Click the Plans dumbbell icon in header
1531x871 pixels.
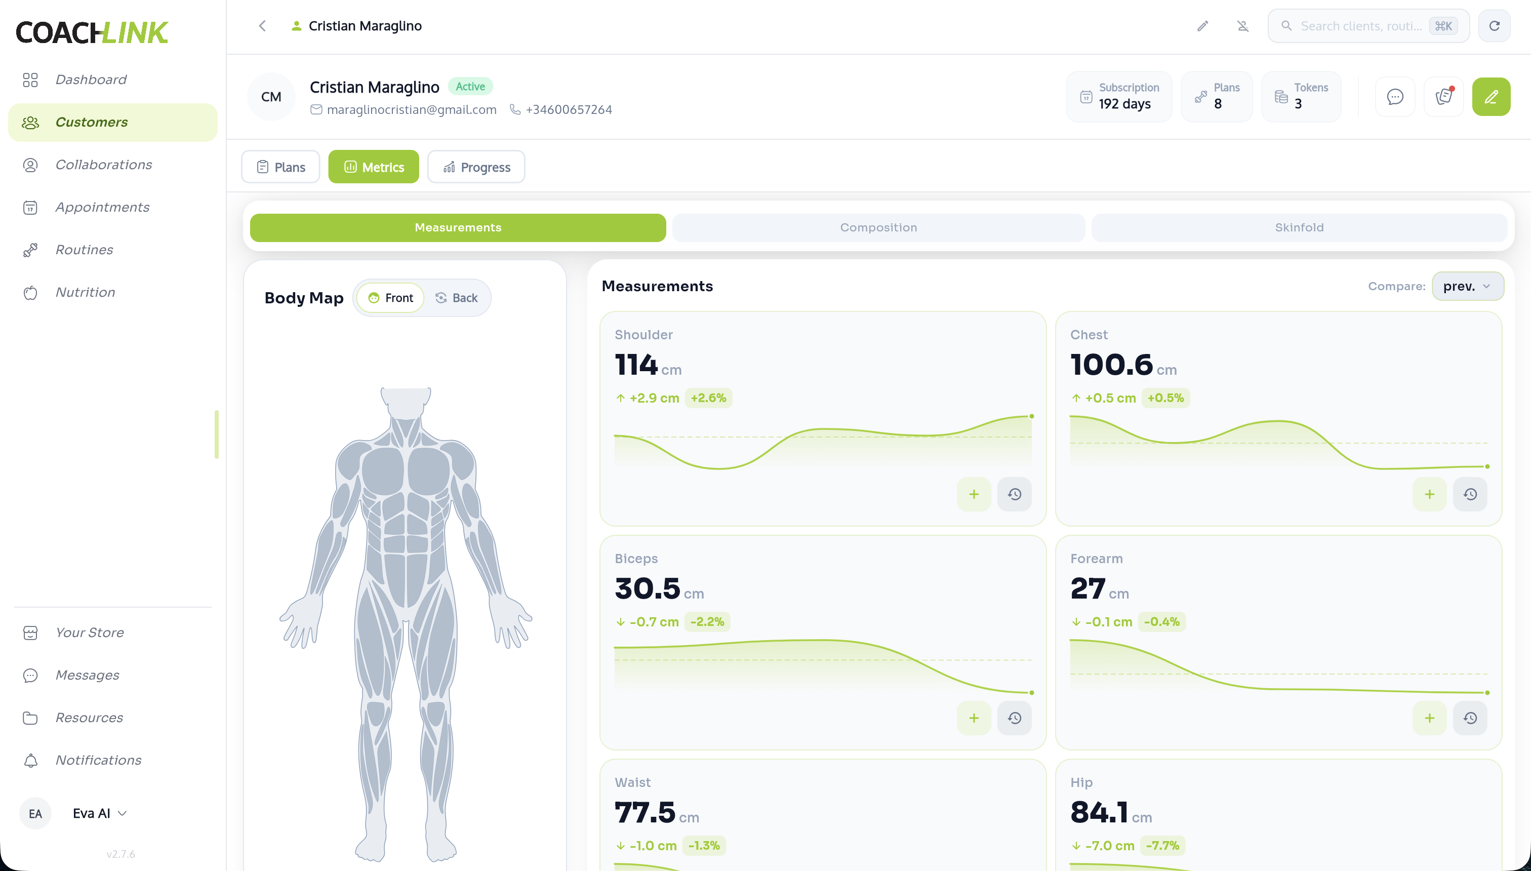point(1200,96)
